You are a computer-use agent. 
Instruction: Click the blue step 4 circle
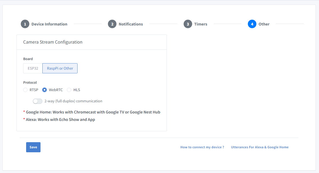click(252, 24)
